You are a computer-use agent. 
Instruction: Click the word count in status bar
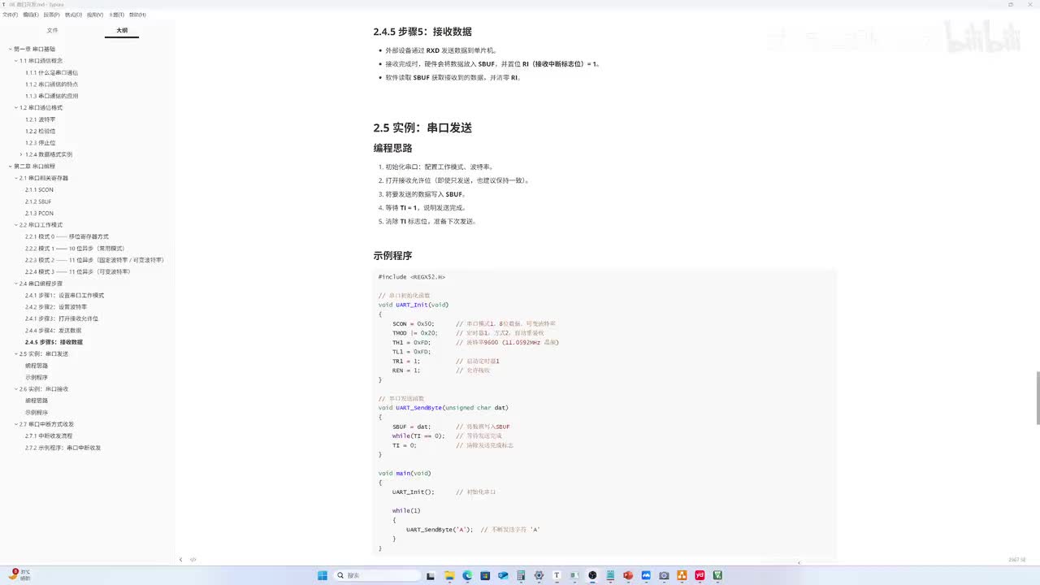tap(1017, 560)
